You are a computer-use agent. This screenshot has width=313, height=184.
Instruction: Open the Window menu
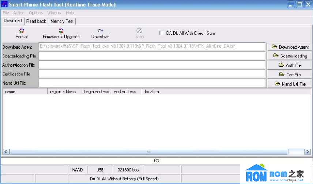54,13
